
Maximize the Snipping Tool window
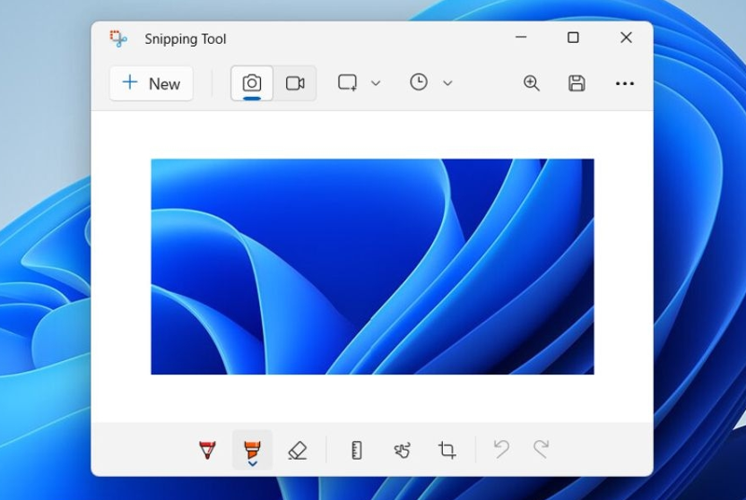coord(573,37)
